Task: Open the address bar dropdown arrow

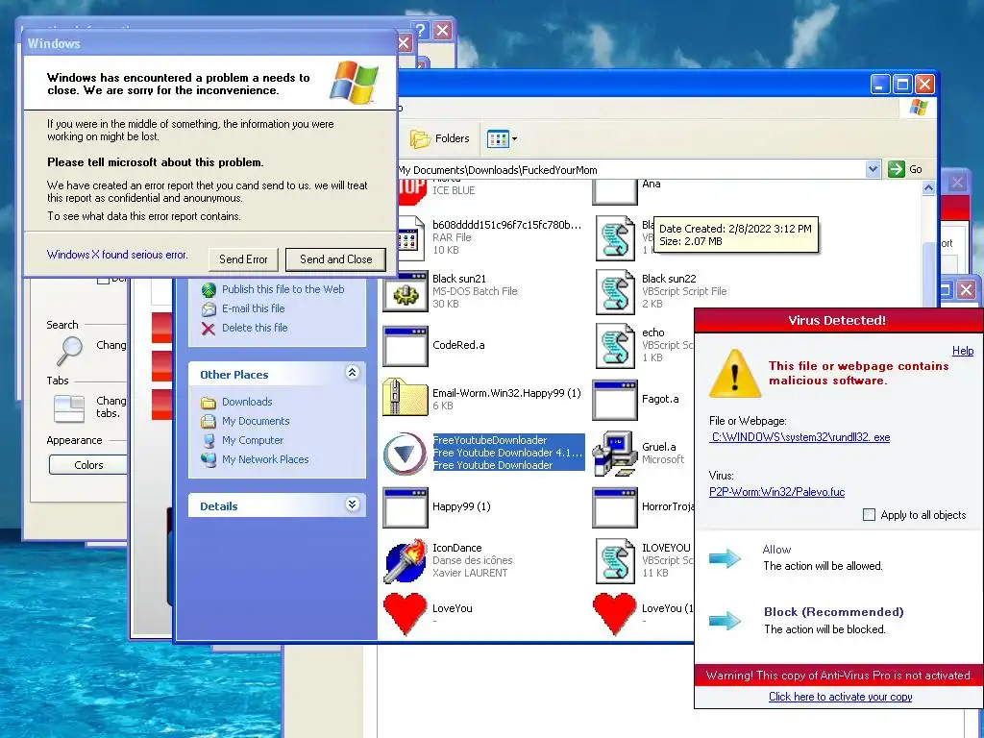Action: tap(873, 169)
